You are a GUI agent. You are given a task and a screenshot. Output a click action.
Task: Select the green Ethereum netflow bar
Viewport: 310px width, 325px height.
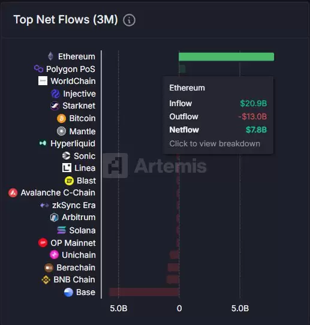[x=227, y=56]
